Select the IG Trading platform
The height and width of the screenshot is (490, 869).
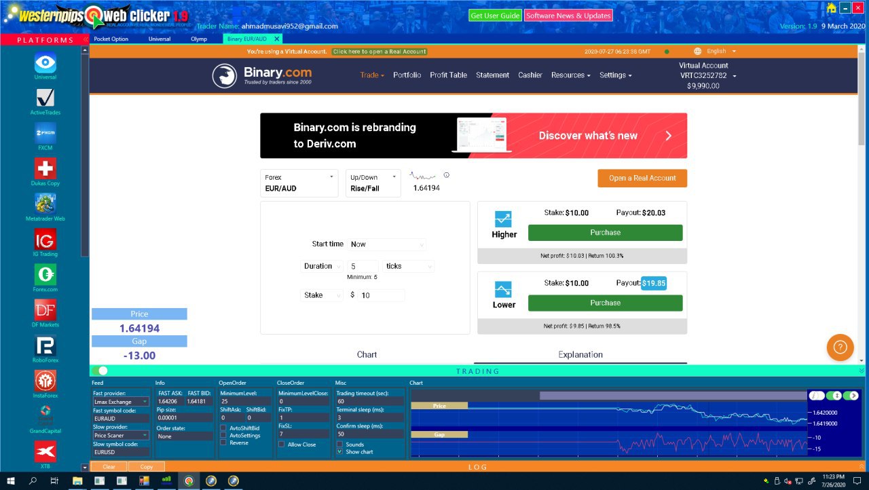(45, 239)
